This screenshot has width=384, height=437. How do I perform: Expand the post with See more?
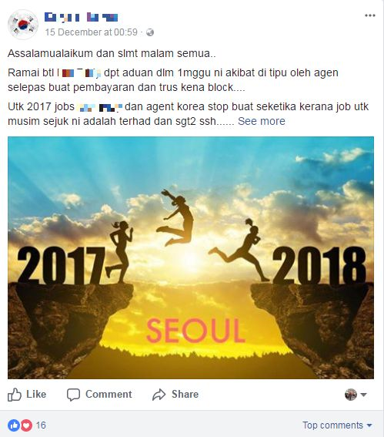pyautogui.click(x=262, y=121)
